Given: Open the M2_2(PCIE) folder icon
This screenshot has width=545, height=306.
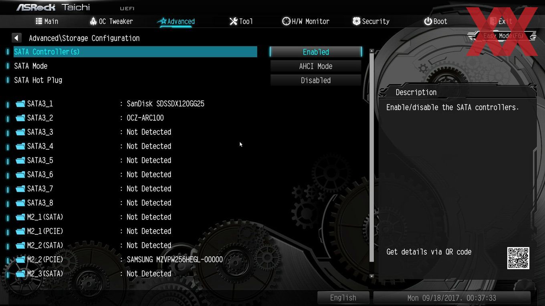Looking at the screenshot, I should (20, 260).
